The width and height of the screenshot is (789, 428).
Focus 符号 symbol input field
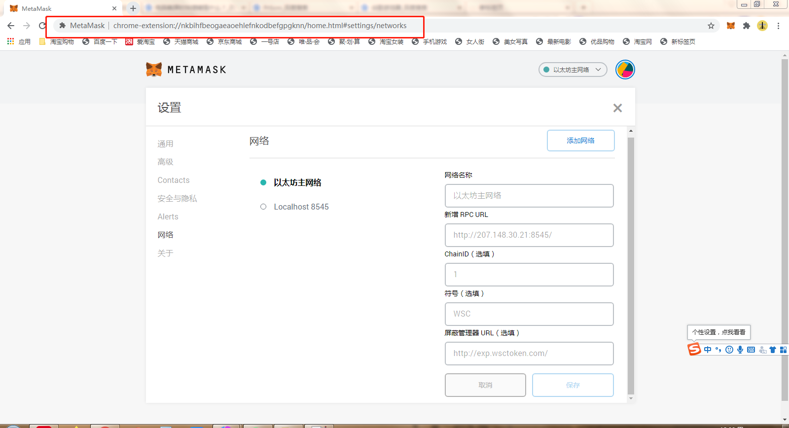click(529, 314)
